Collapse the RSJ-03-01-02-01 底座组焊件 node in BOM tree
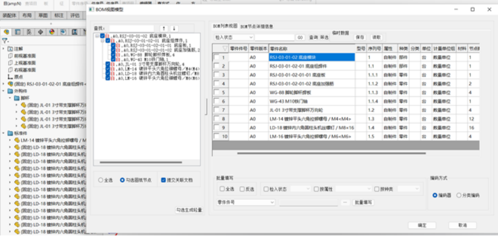The height and width of the screenshot is (236, 498). click(x=102, y=41)
